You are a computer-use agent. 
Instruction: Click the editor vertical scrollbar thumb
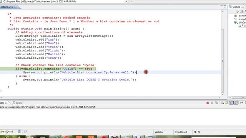(x=223, y=61)
